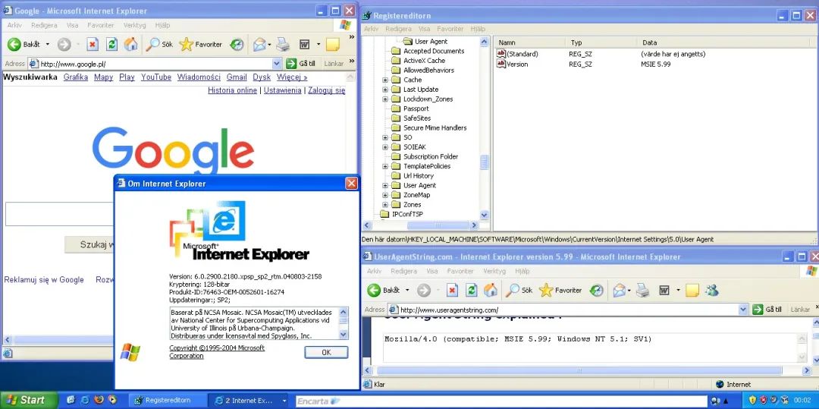Screen dimensions: 819x409
Task: Expand the Last Update registry key
Action: tap(385, 90)
